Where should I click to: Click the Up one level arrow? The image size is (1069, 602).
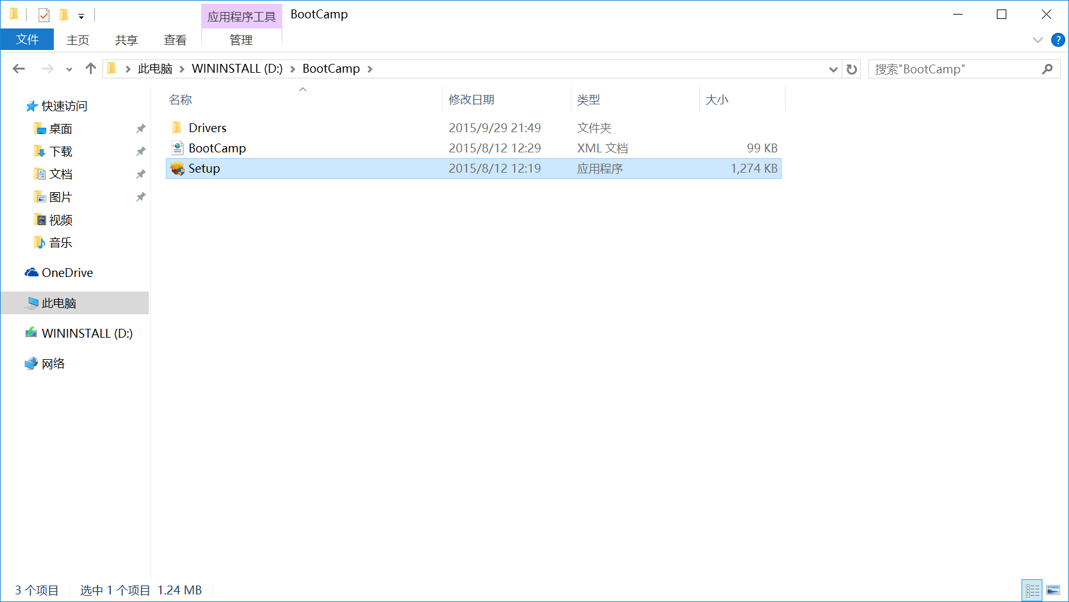tap(91, 69)
